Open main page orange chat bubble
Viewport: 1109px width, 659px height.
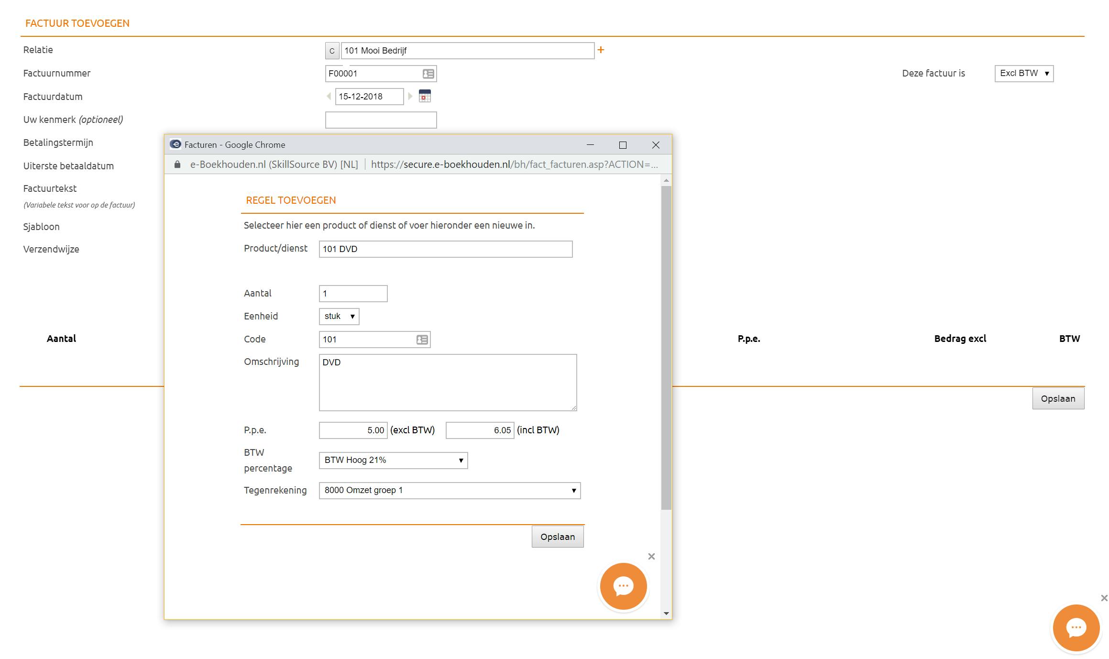(x=1076, y=628)
